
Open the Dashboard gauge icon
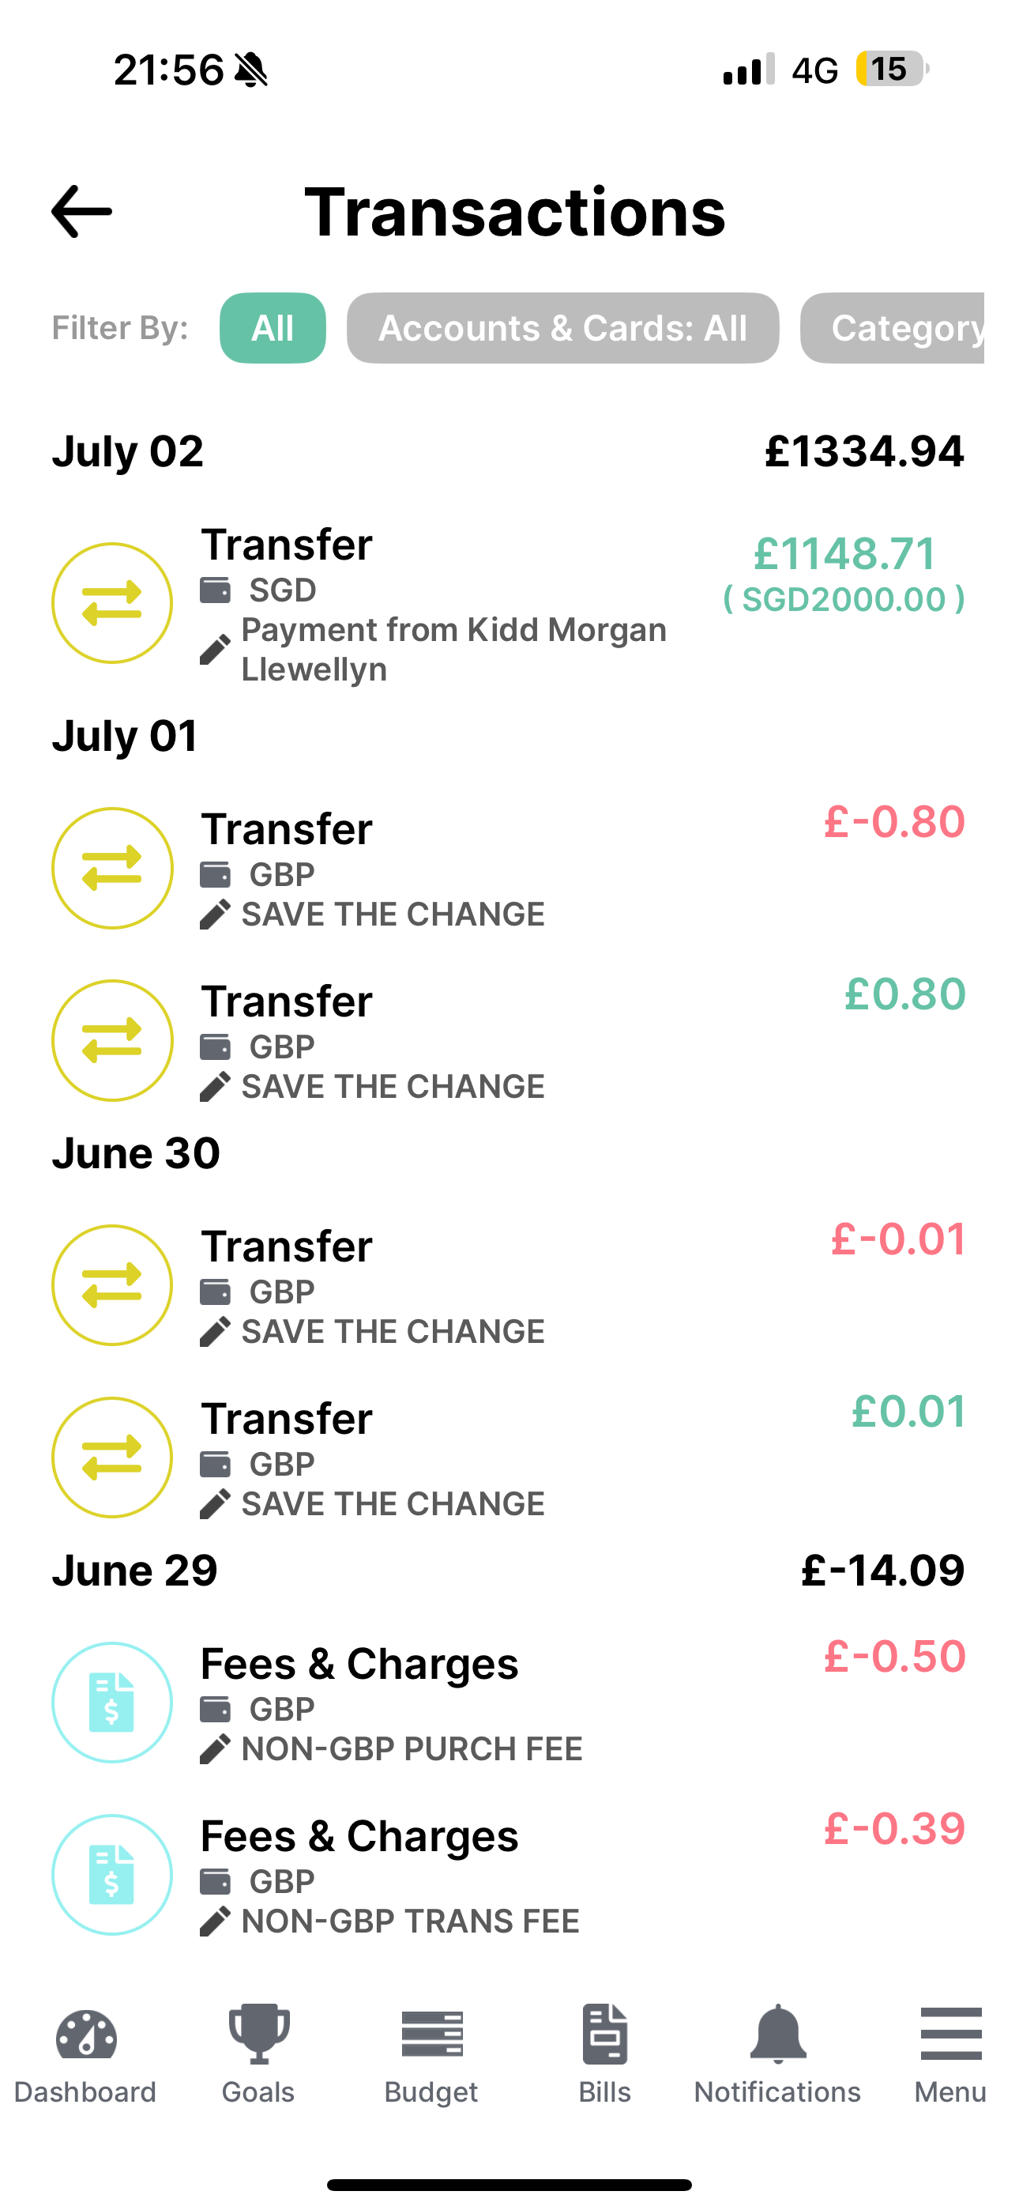click(x=86, y=2037)
